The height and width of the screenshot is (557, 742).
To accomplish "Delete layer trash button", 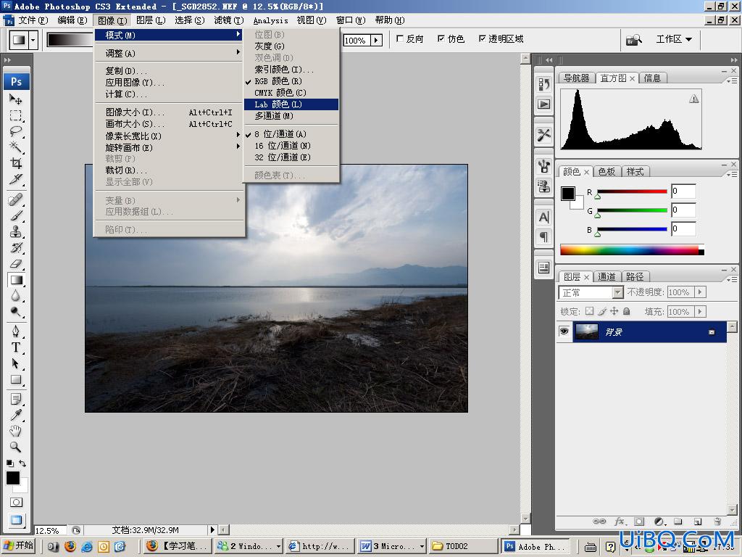I will click(x=717, y=521).
